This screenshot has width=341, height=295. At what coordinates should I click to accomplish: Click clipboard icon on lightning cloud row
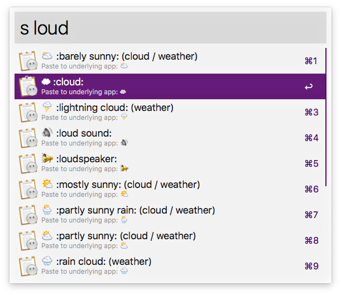click(x=28, y=112)
